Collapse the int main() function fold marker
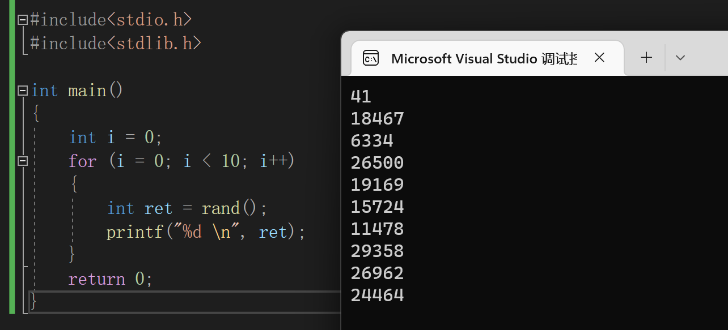 click(23, 91)
